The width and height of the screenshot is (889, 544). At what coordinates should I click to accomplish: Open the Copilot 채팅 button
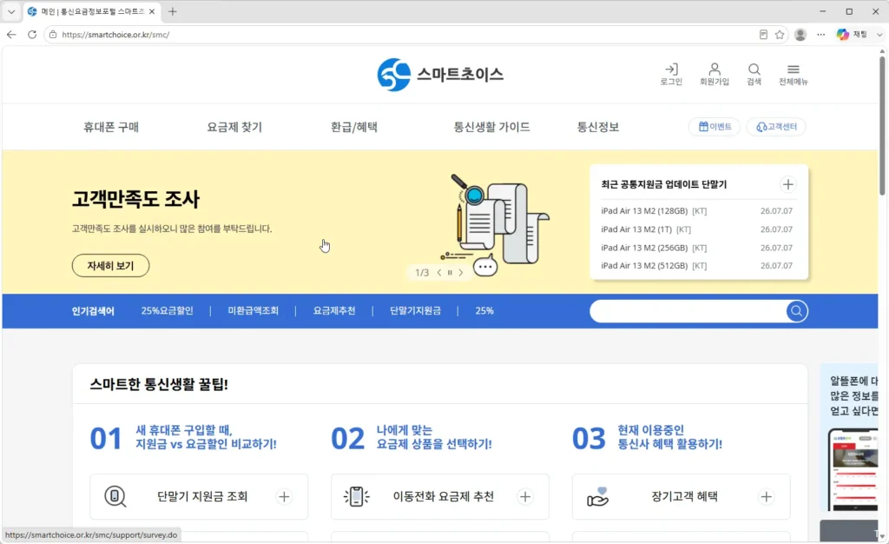pyautogui.click(x=853, y=35)
